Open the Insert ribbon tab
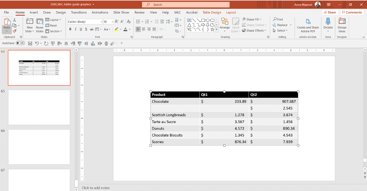The image size is (367, 191). [x=34, y=13]
